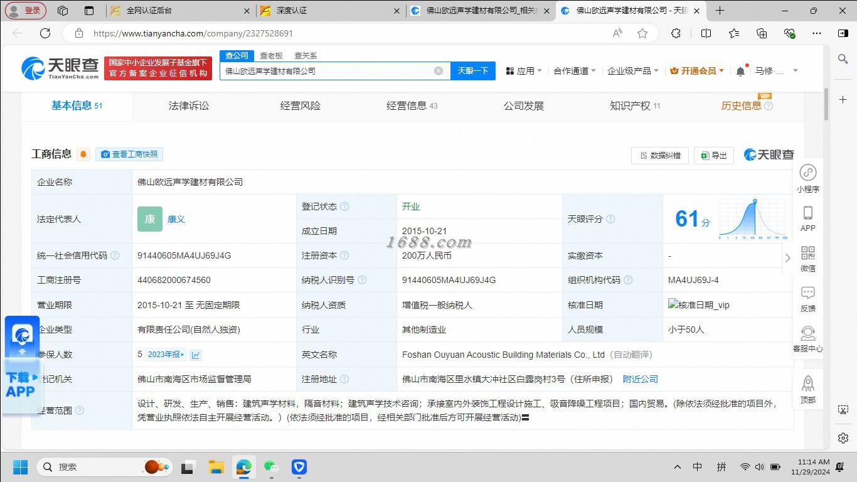Click the help icon next to 登记状态

tap(344, 206)
